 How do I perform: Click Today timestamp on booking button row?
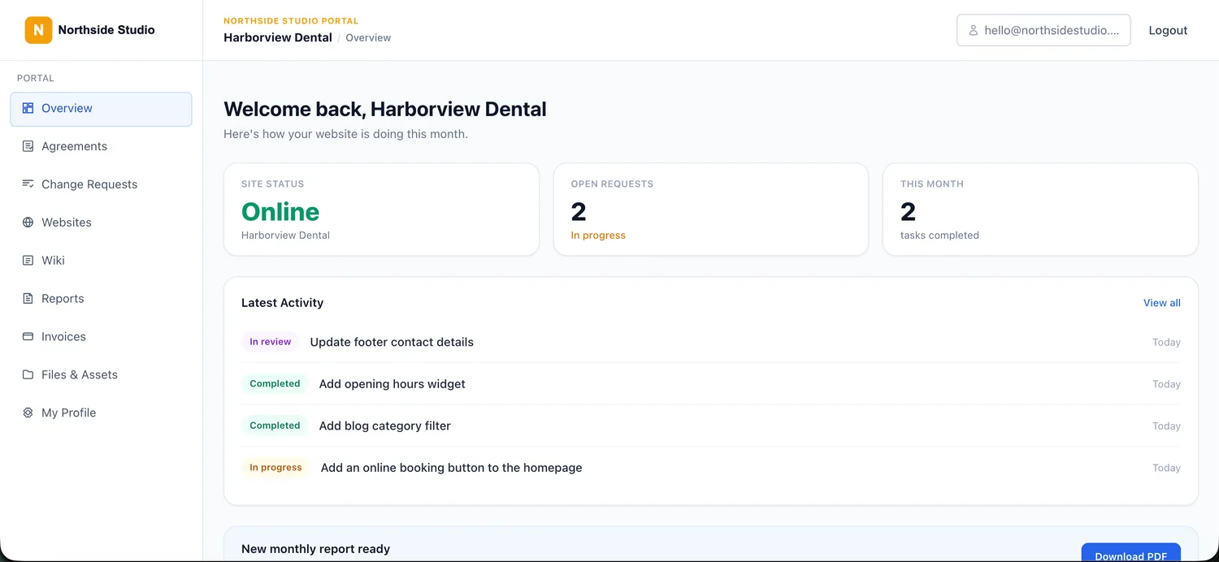[1166, 468]
